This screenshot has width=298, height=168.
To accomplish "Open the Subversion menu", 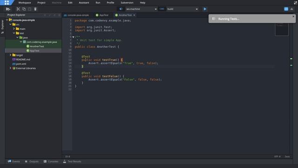I will [127, 3].
